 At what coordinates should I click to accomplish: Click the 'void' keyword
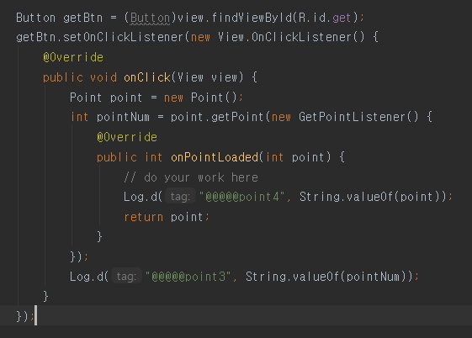point(103,77)
